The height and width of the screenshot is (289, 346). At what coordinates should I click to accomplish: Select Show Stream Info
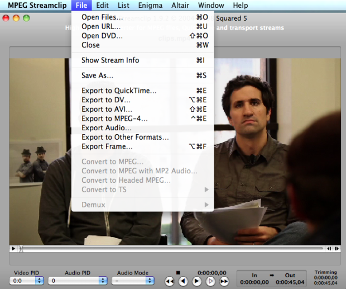point(142,60)
